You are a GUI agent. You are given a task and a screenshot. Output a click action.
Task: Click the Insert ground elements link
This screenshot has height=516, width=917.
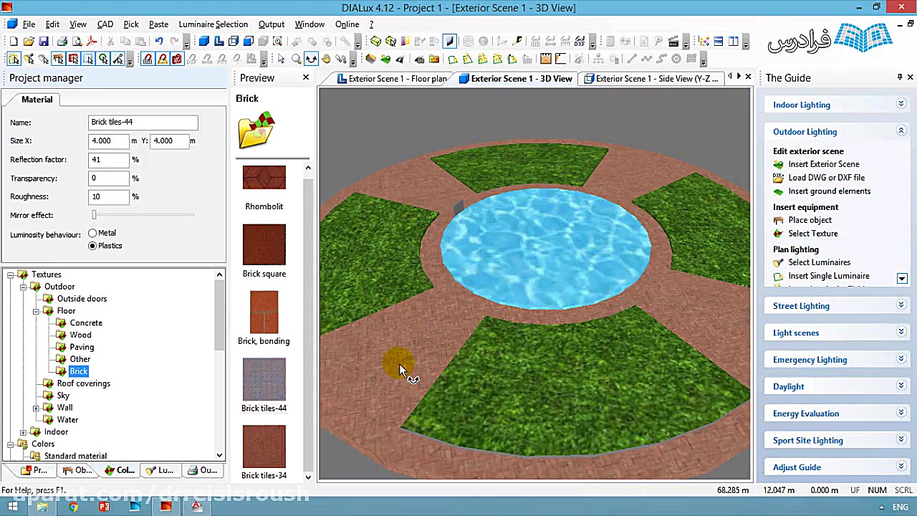click(829, 191)
